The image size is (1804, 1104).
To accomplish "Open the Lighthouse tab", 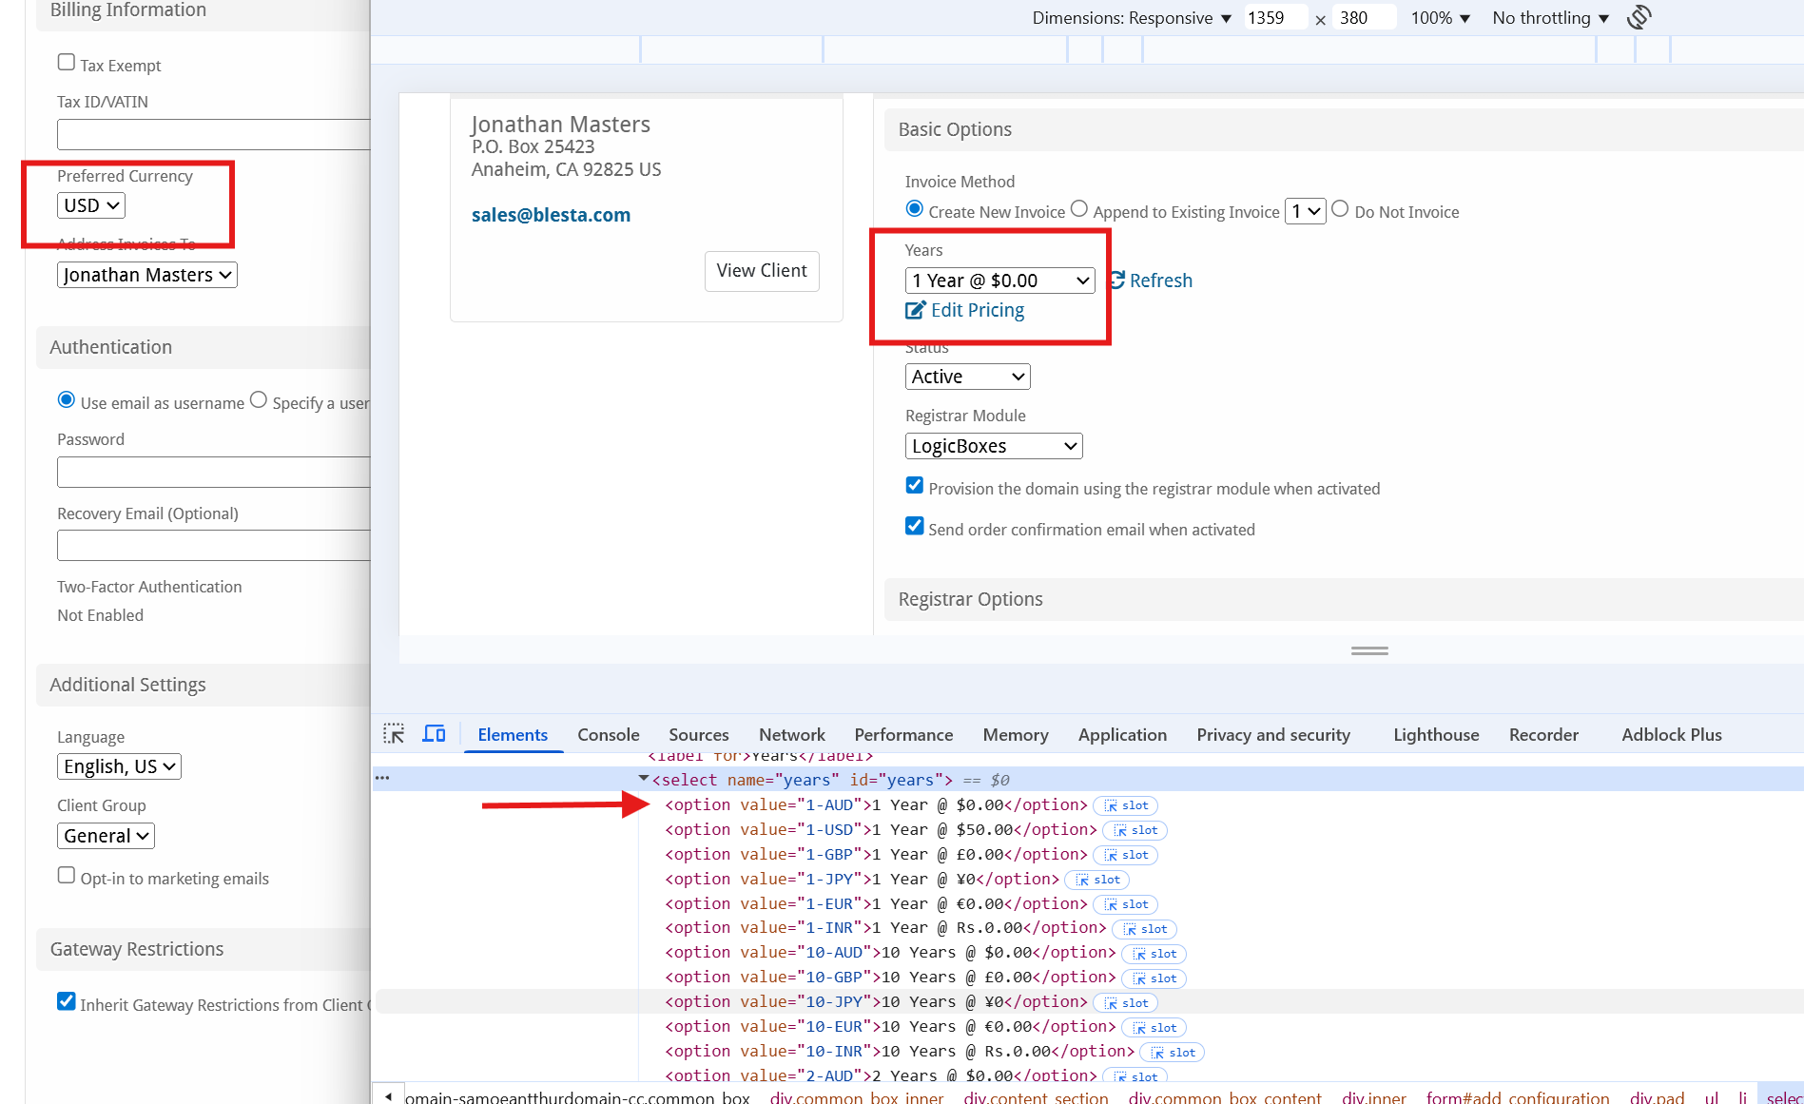I will (1436, 734).
